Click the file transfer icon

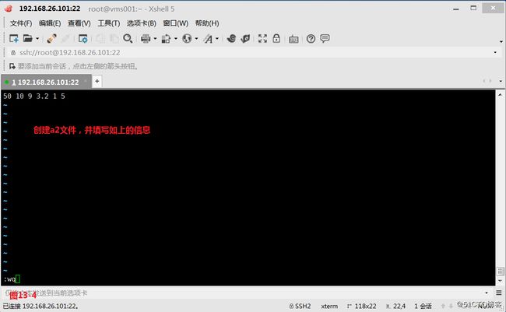tap(166, 39)
